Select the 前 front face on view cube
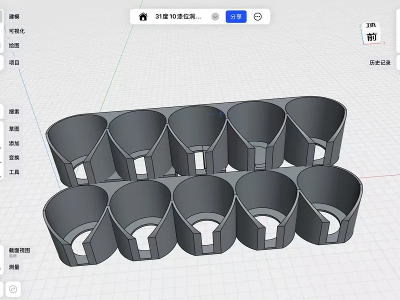 point(371,37)
